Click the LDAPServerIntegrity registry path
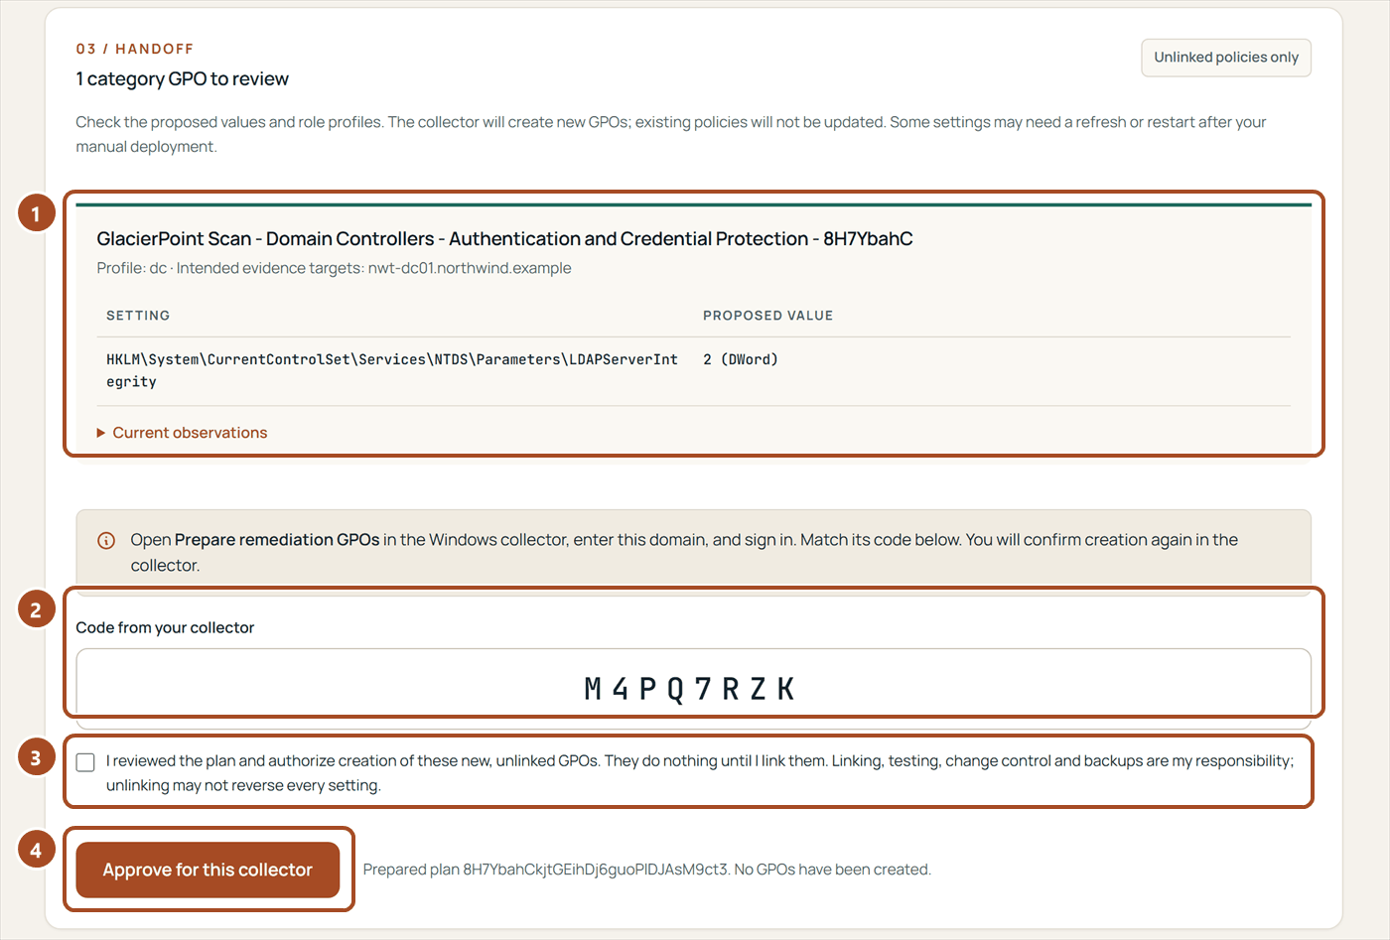Image resolution: width=1390 pixels, height=940 pixels. [392, 370]
